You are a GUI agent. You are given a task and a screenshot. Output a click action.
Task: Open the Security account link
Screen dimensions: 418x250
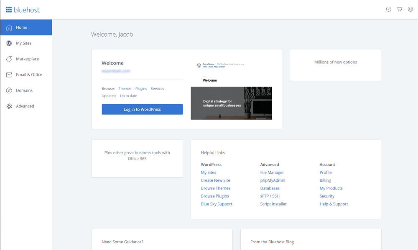point(327,196)
